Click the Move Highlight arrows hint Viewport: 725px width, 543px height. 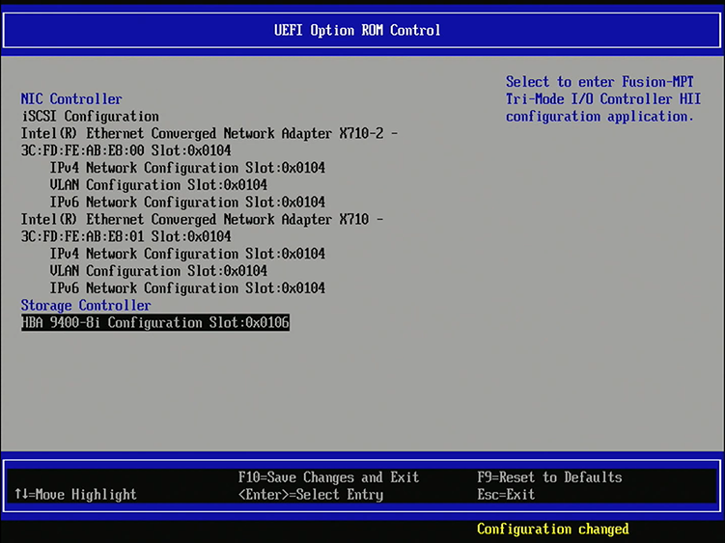pos(75,495)
